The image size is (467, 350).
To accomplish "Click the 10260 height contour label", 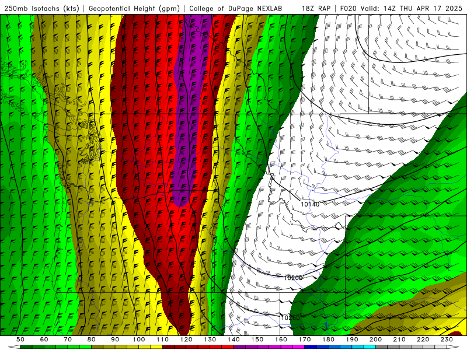I will 290,317.
